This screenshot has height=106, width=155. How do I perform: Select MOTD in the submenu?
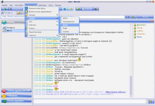(x=69, y=18)
